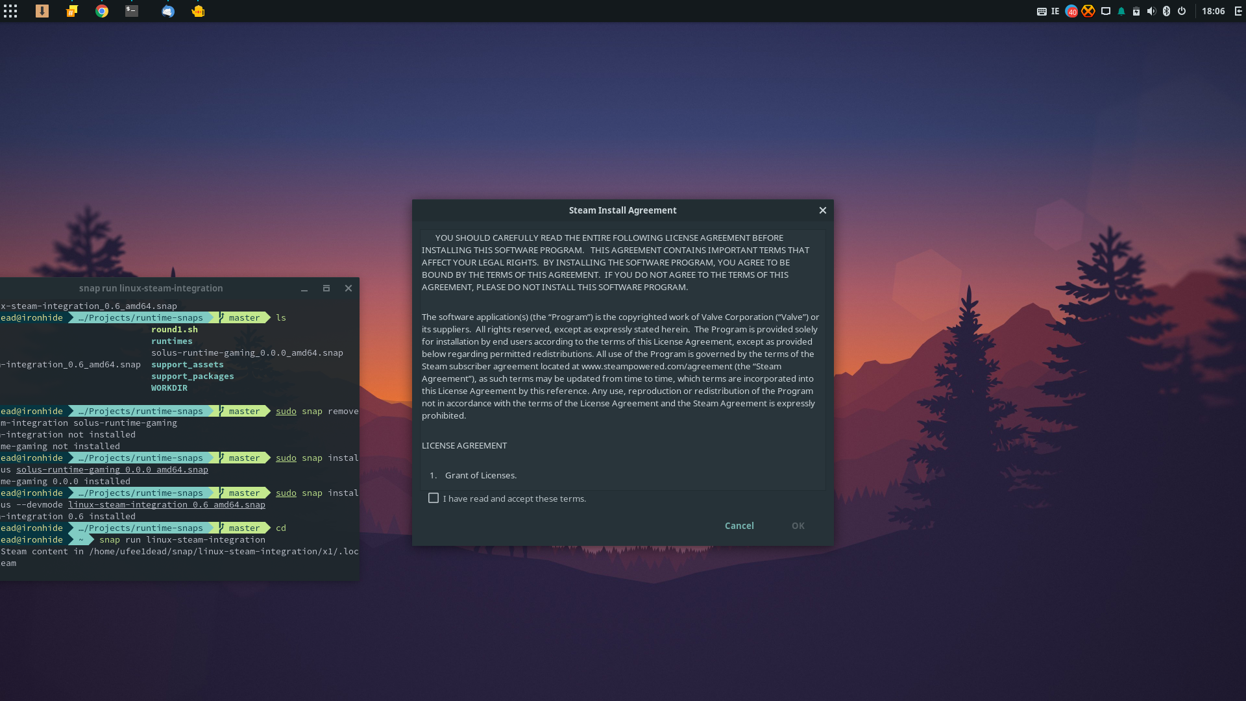
Task: Close the Steam Install Agreement dialog
Action: point(823,210)
